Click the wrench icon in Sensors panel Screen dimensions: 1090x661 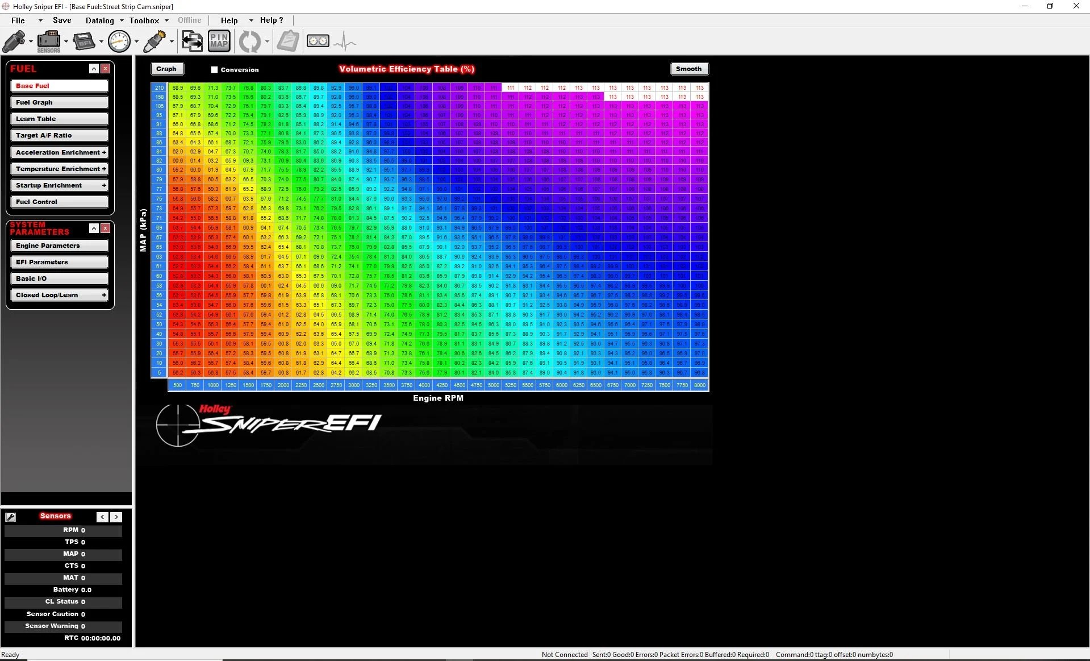[x=10, y=517]
